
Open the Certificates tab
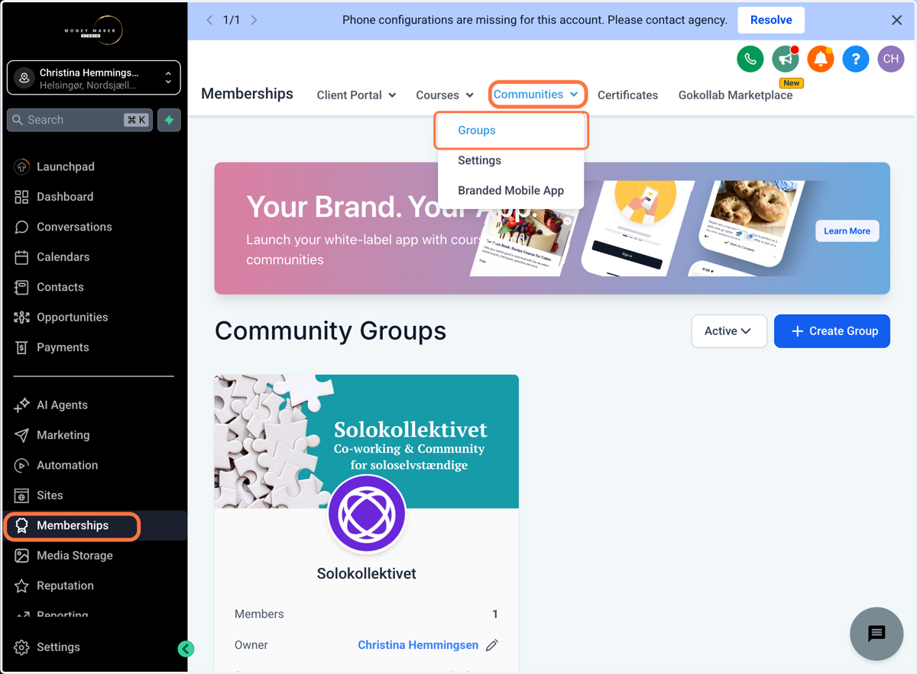[628, 95]
